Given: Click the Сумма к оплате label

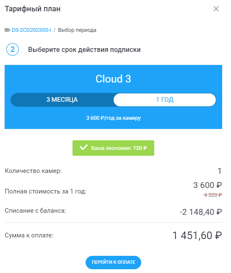Looking at the screenshot, I should coord(29,235).
